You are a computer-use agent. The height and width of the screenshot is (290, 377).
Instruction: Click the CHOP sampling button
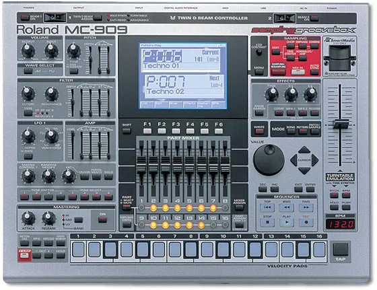[291, 46]
